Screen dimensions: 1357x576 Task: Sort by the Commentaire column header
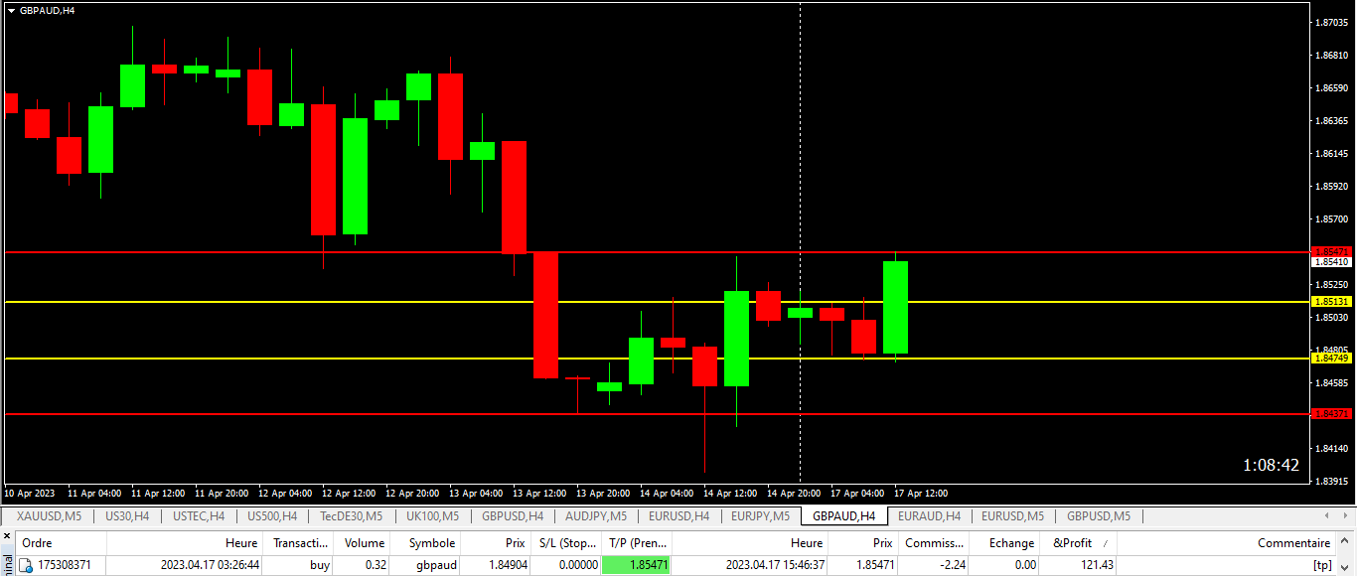[1227, 543]
